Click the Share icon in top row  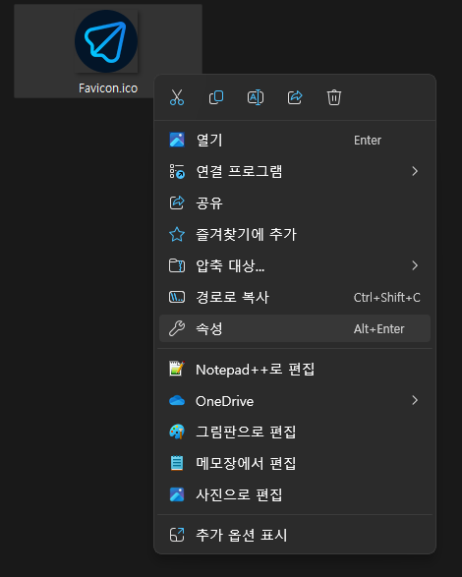tap(295, 97)
